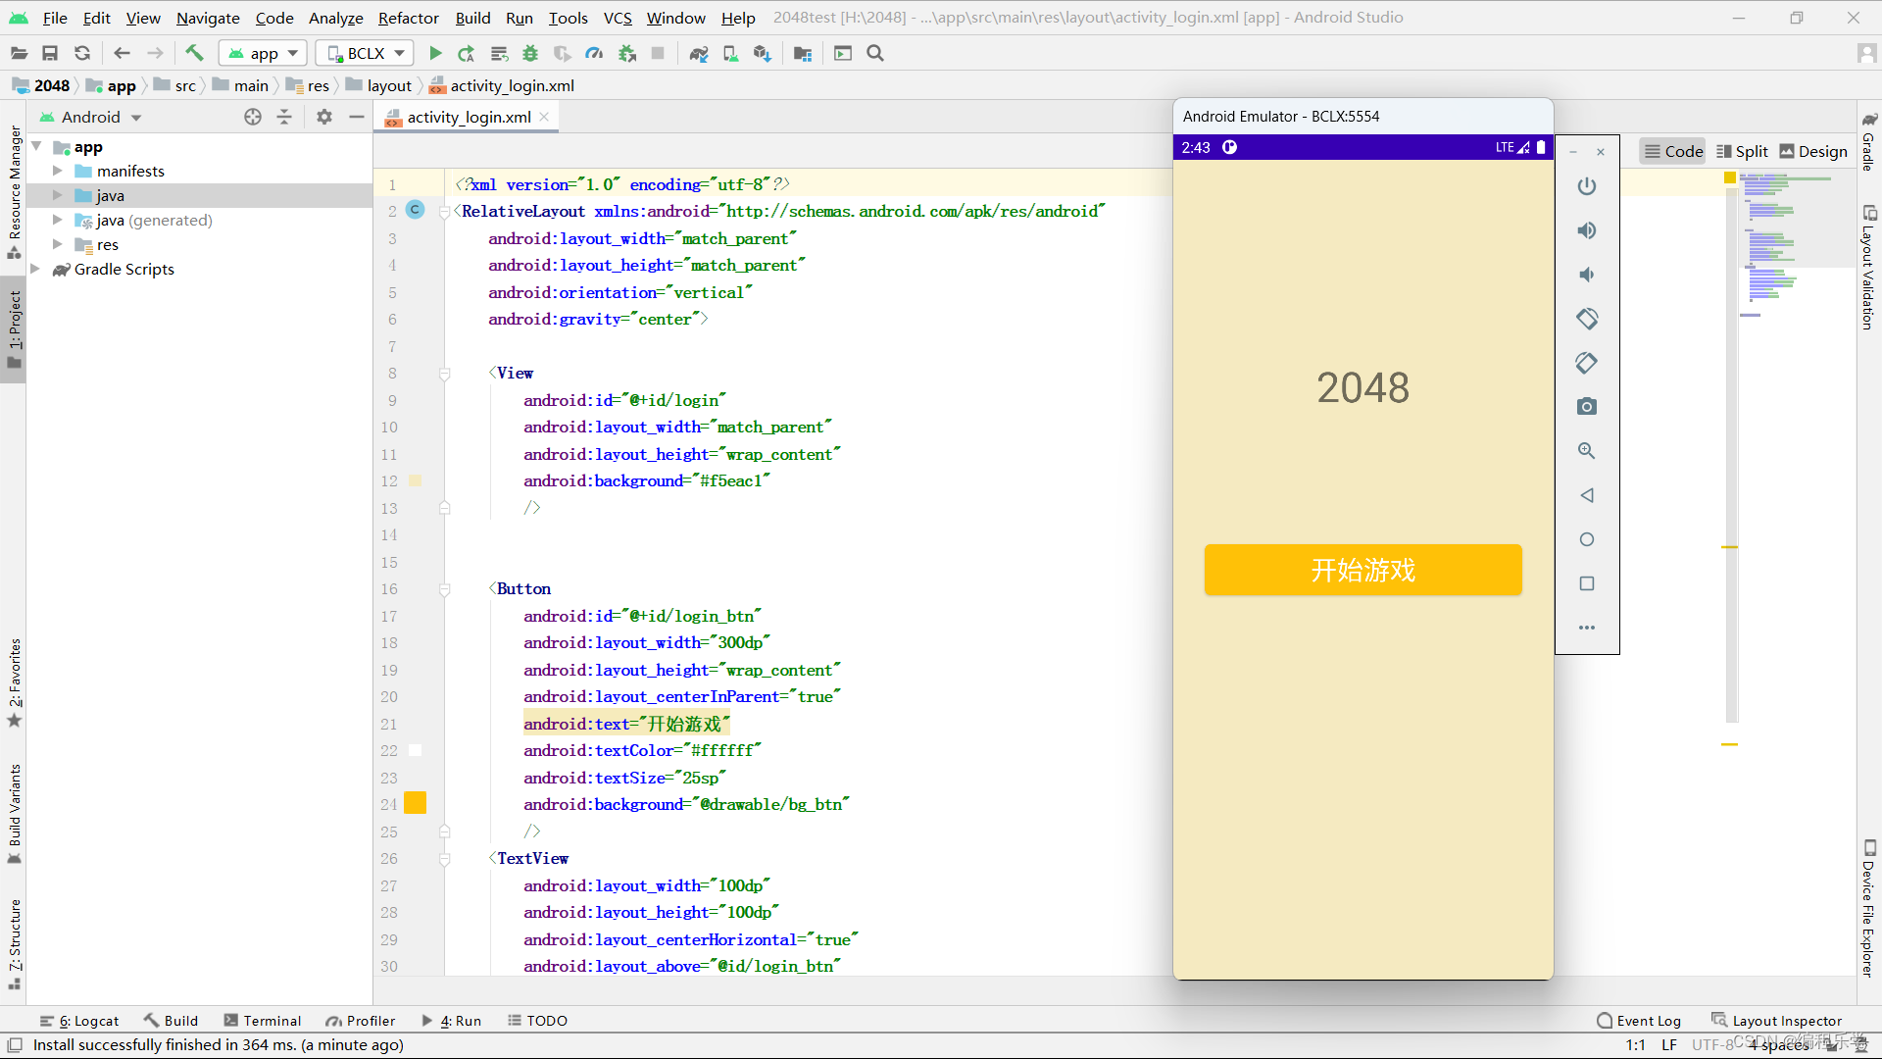Switch the editor to Design mode
Image resolution: width=1882 pixels, height=1059 pixels.
point(1812,151)
